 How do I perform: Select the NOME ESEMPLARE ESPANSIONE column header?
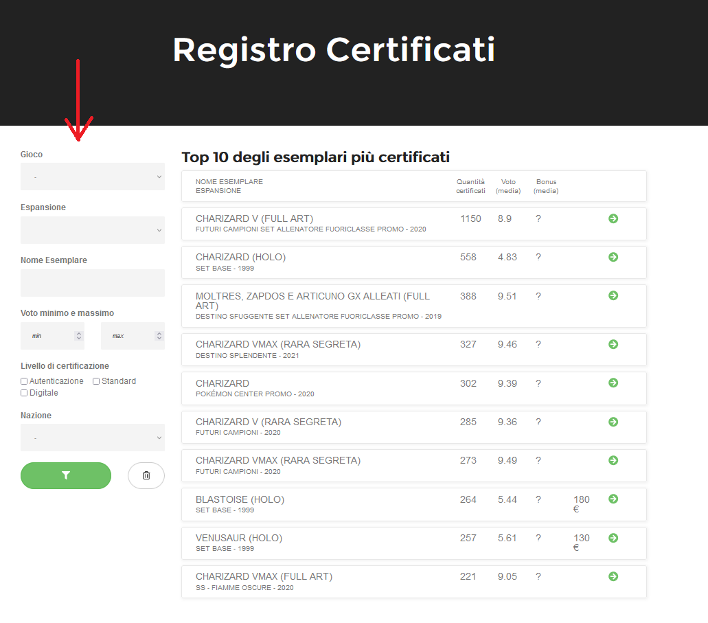pos(229,186)
